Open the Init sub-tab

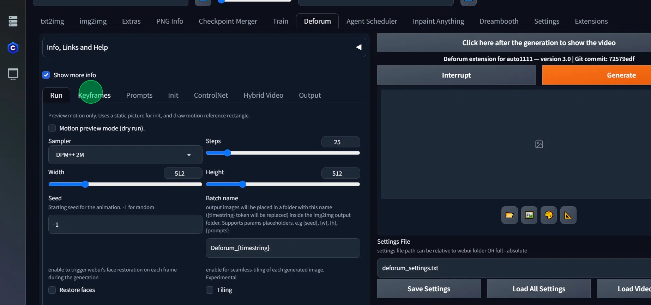coord(173,95)
